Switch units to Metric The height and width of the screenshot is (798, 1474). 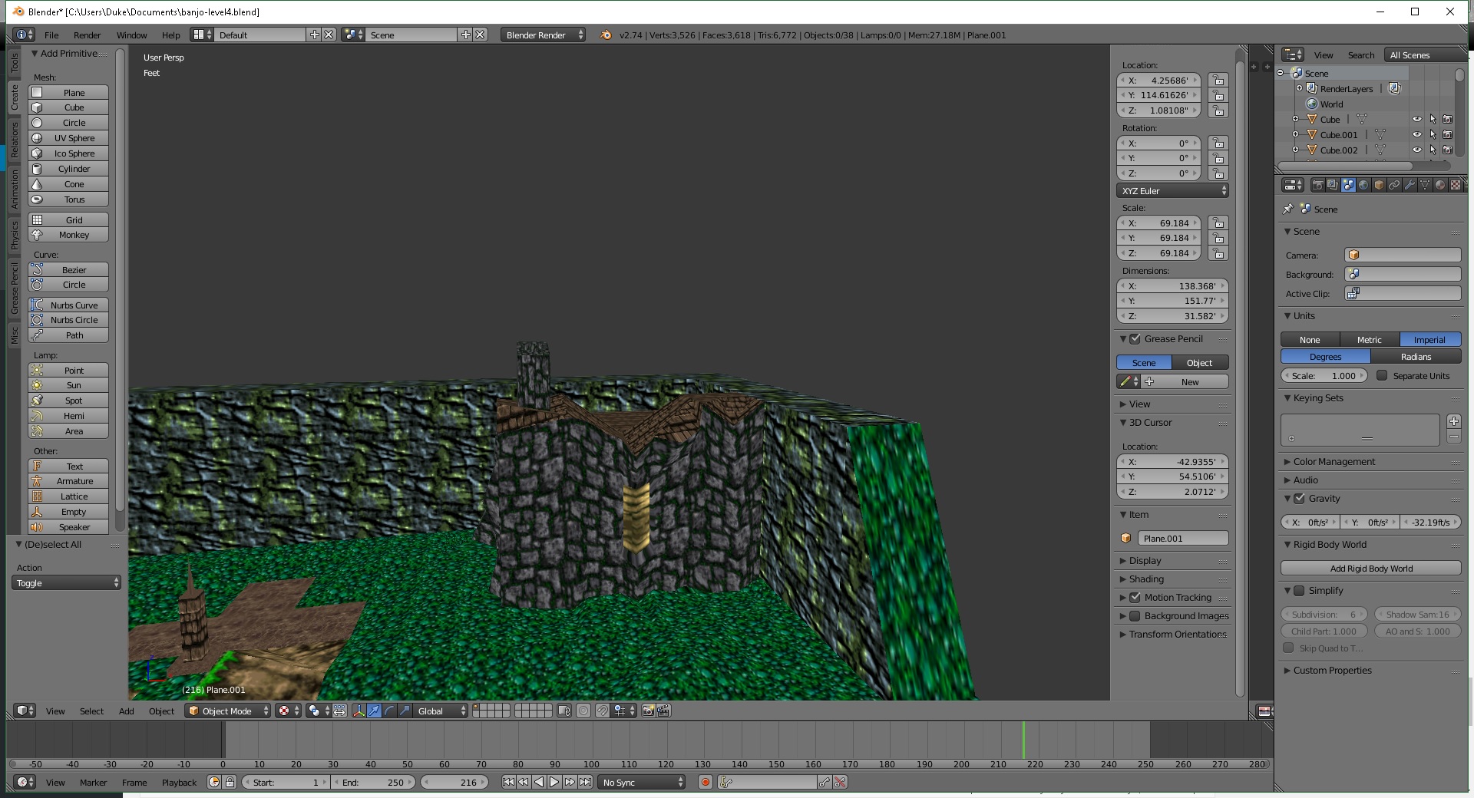[x=1369, y=340]
